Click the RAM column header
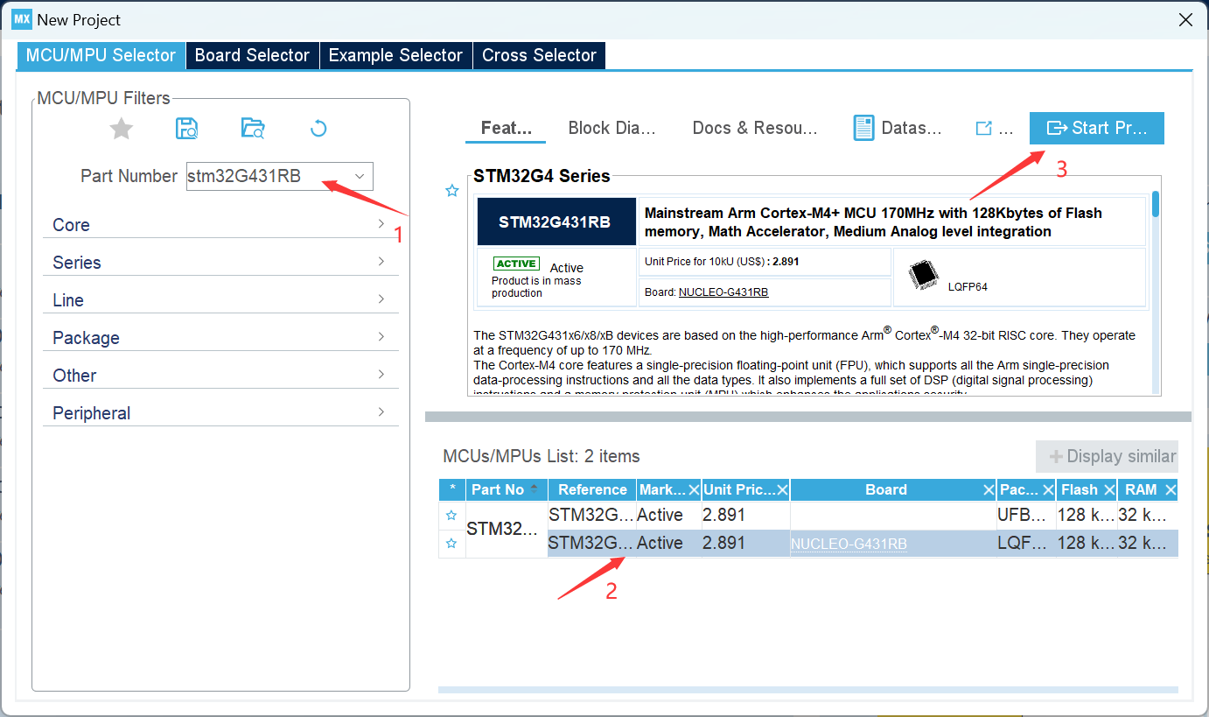The height and width of the screenshot is (717, 1209). coord(1141,490)
